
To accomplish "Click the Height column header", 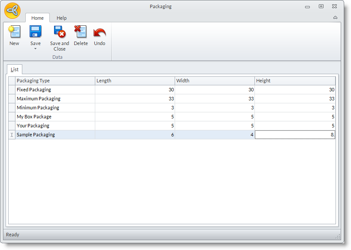I will pyautogui.click(x=295, y=81).
